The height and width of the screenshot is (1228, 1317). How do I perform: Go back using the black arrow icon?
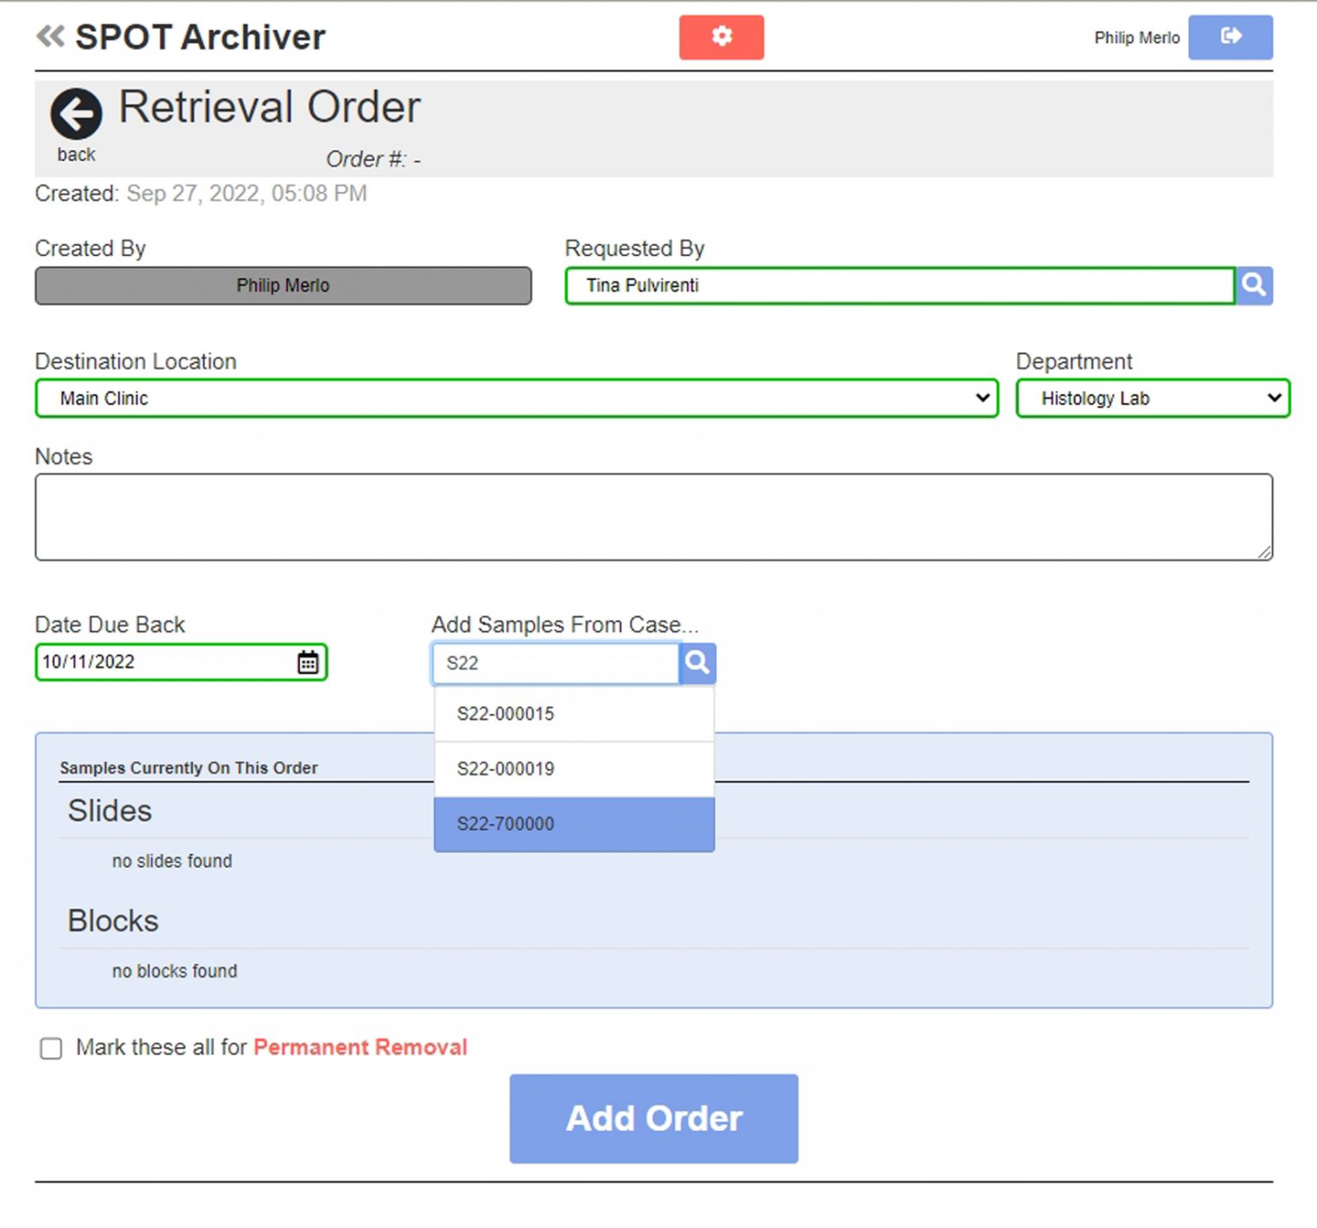(76, 114)
